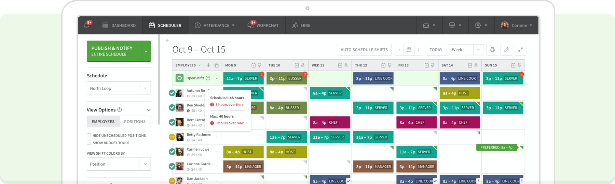
Task: Click the add employee plus icon
Action: pyautogui.click(x=208, y=65)
